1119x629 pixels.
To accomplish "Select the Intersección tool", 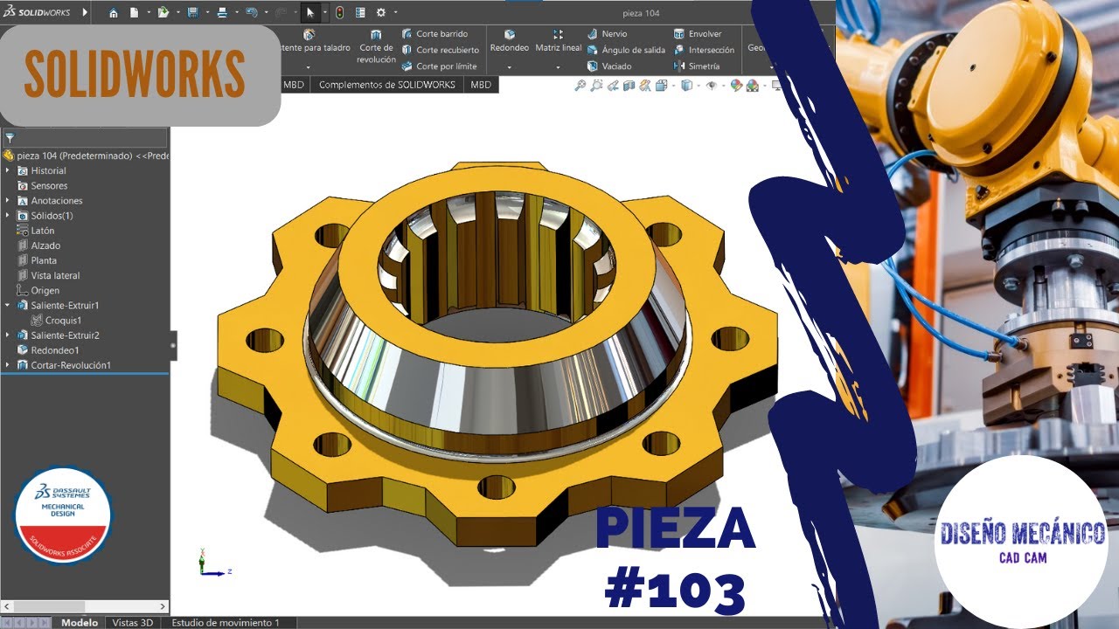I will click(704, 50).
